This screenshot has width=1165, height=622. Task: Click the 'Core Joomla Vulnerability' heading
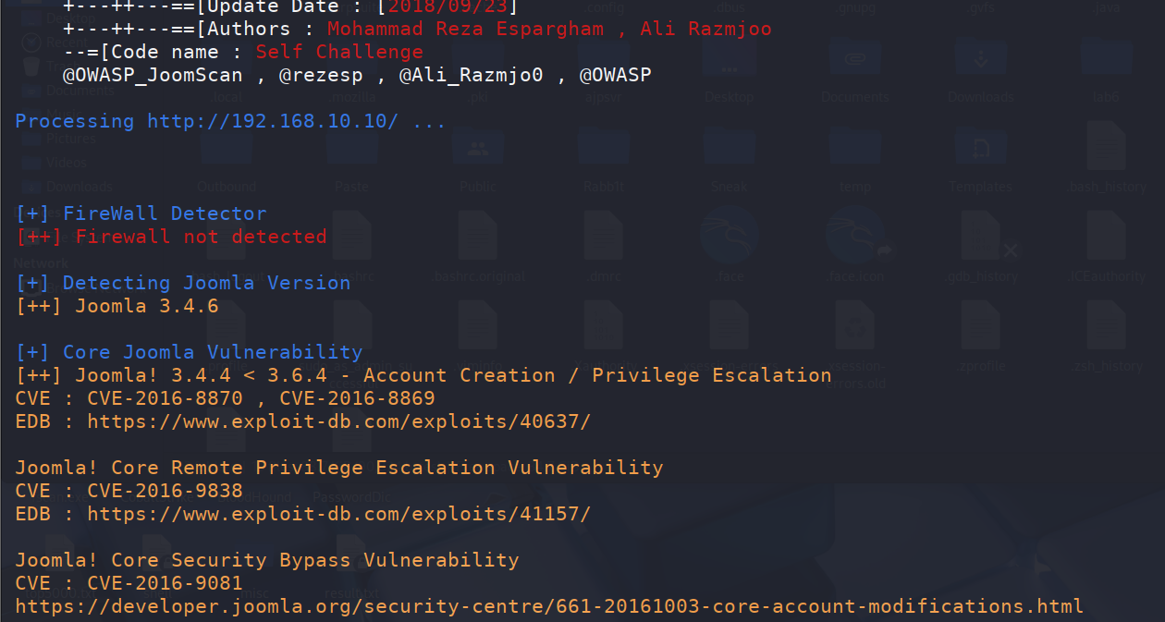189,352
